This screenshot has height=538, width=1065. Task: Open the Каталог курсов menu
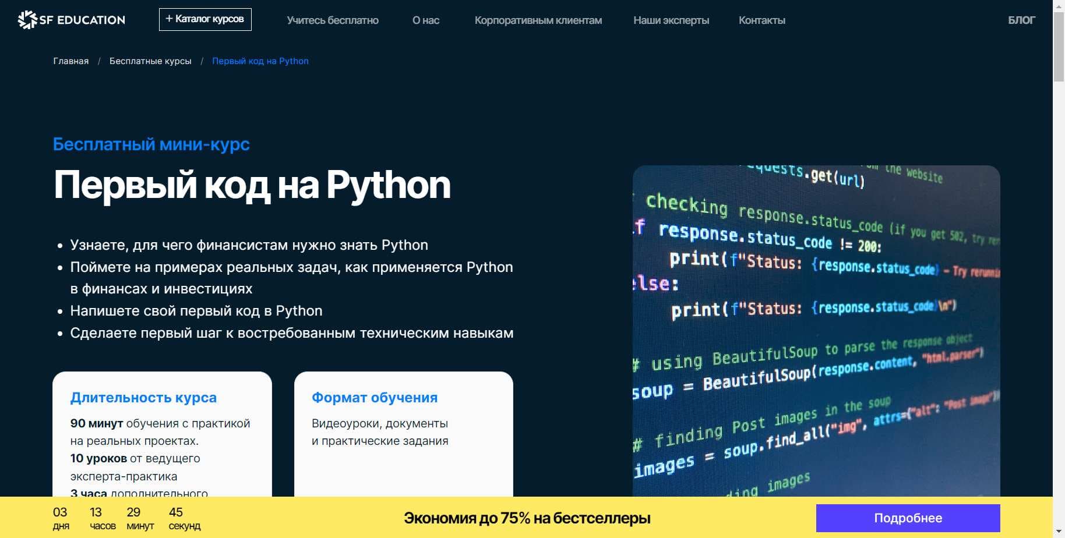click(x=204, y=18)
